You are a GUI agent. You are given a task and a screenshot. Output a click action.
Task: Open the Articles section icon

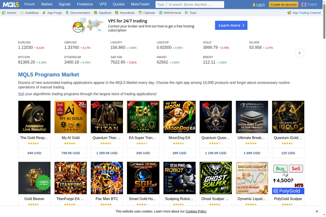pyautogui.click(x=4, y=13)
